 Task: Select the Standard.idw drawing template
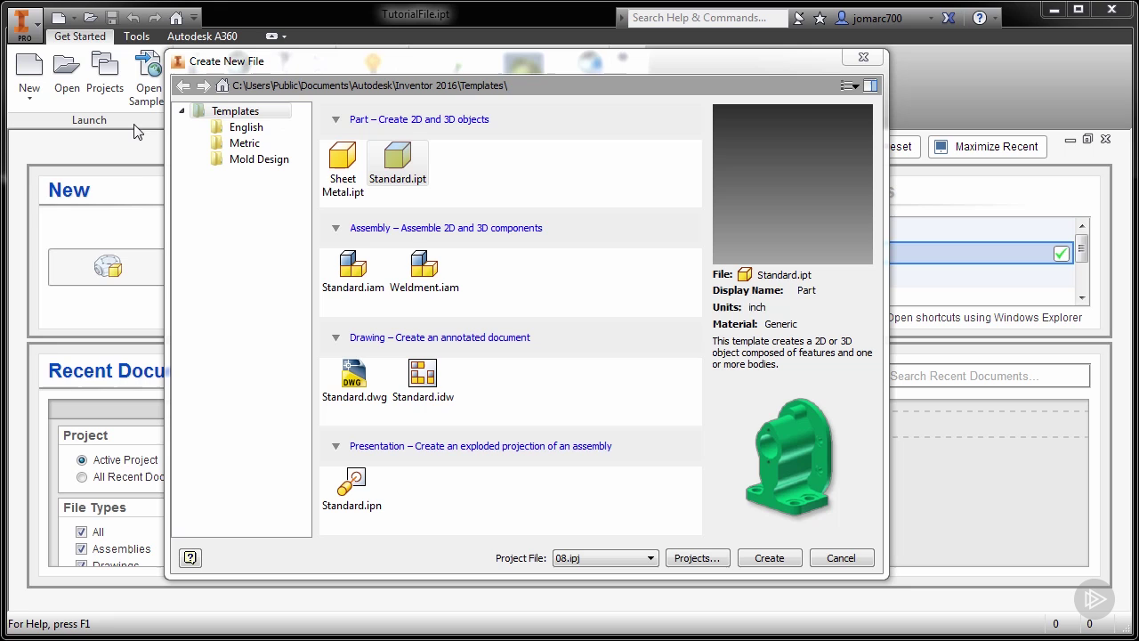coord(423,381)
